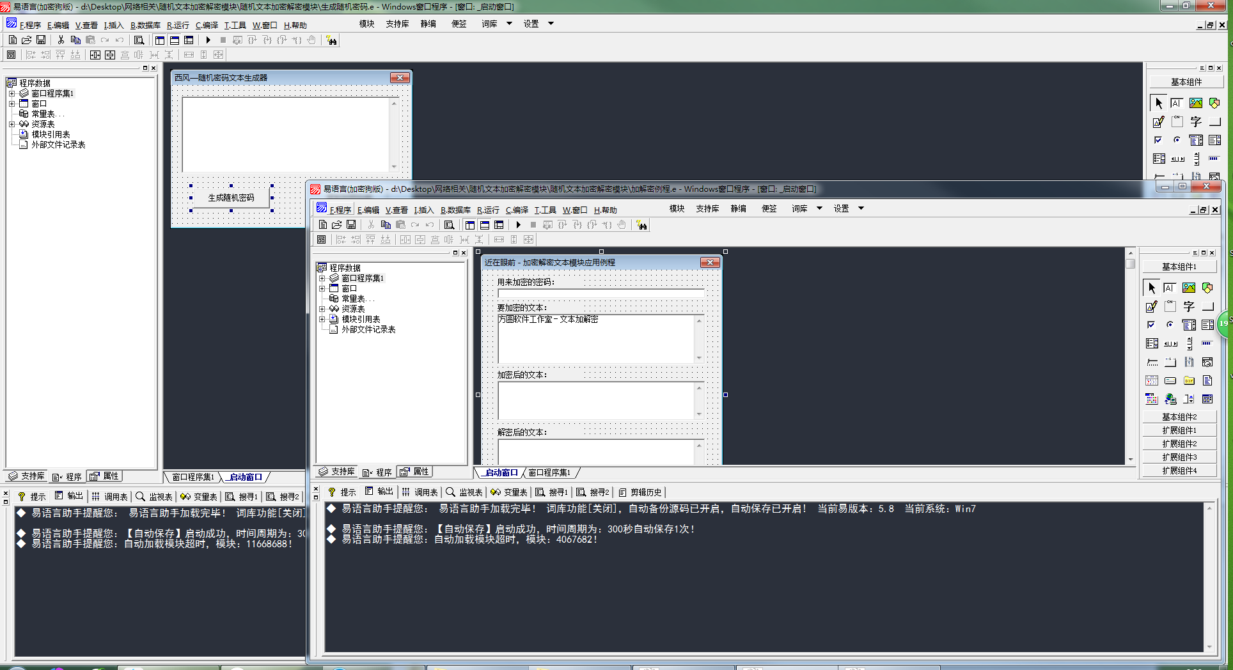The height and width of the screenshot is (670, 1233).
Task: Click 生成随机密码 button in back design form
Action: pyautogui.click(x=231, y=198)
